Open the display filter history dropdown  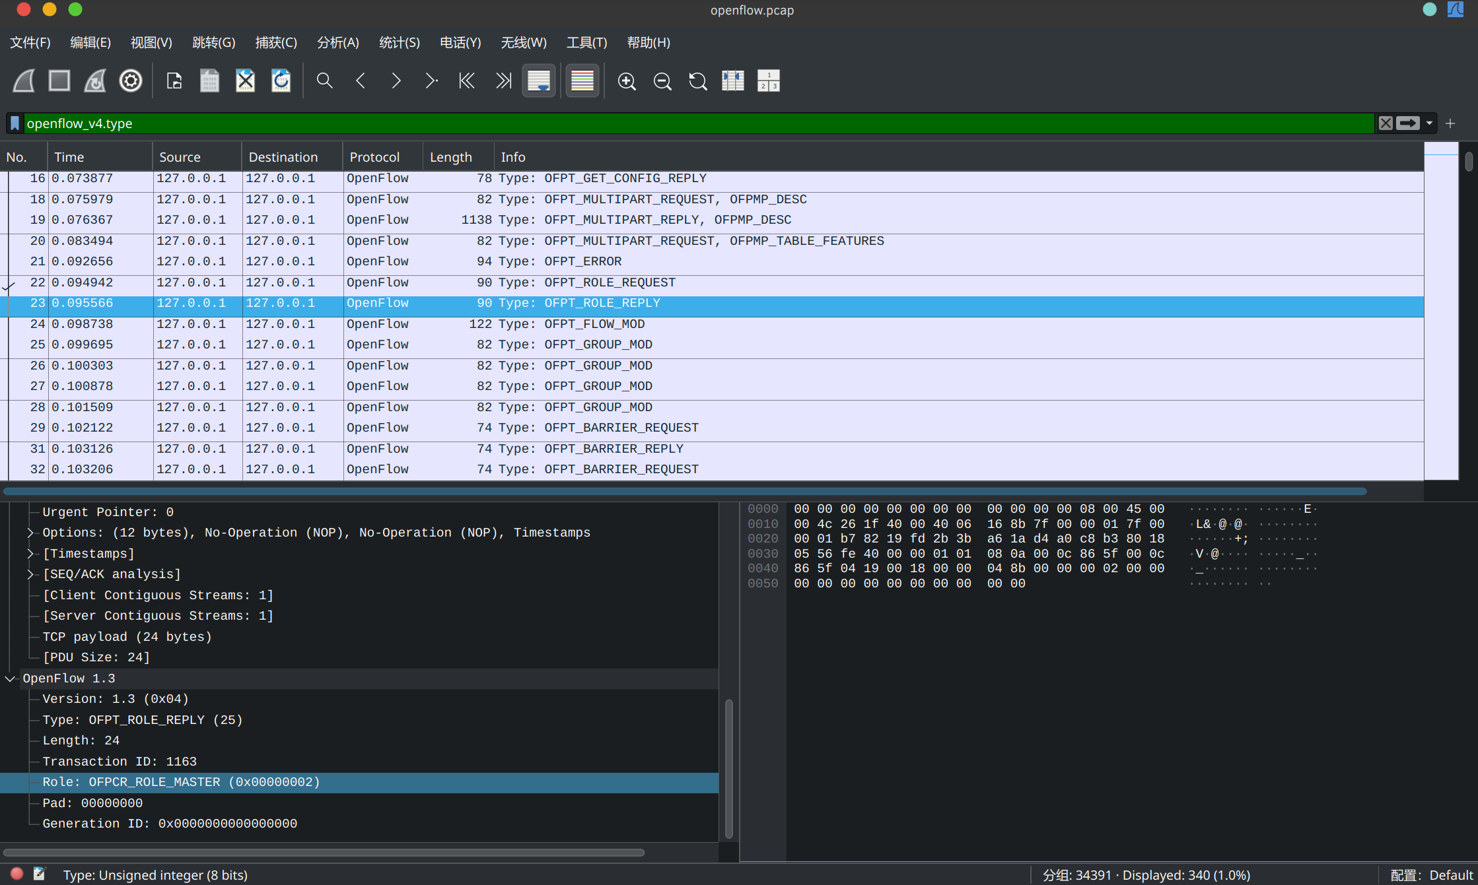tap(1429, 123)
